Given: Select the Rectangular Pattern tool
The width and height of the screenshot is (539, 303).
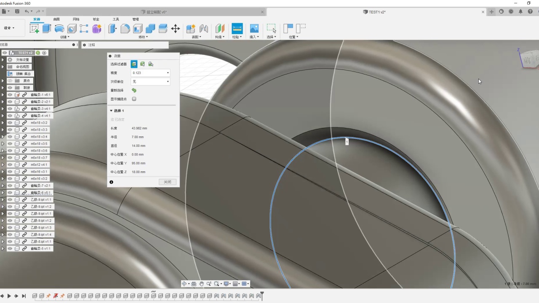Looking at the screenshot, I should 84,29.
